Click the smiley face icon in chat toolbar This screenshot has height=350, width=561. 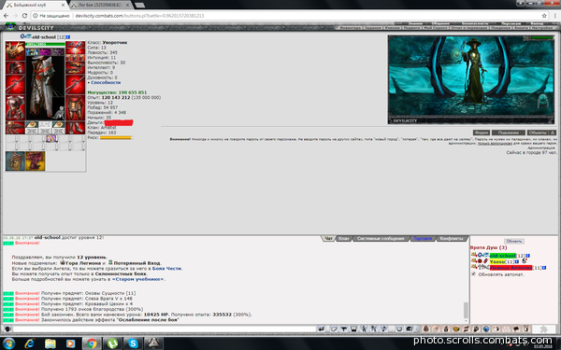[x=399, y=329]
